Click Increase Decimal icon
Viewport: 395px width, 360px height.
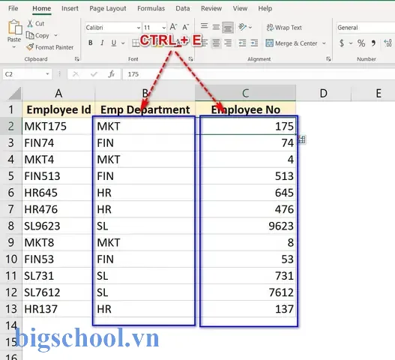point(388,43)
